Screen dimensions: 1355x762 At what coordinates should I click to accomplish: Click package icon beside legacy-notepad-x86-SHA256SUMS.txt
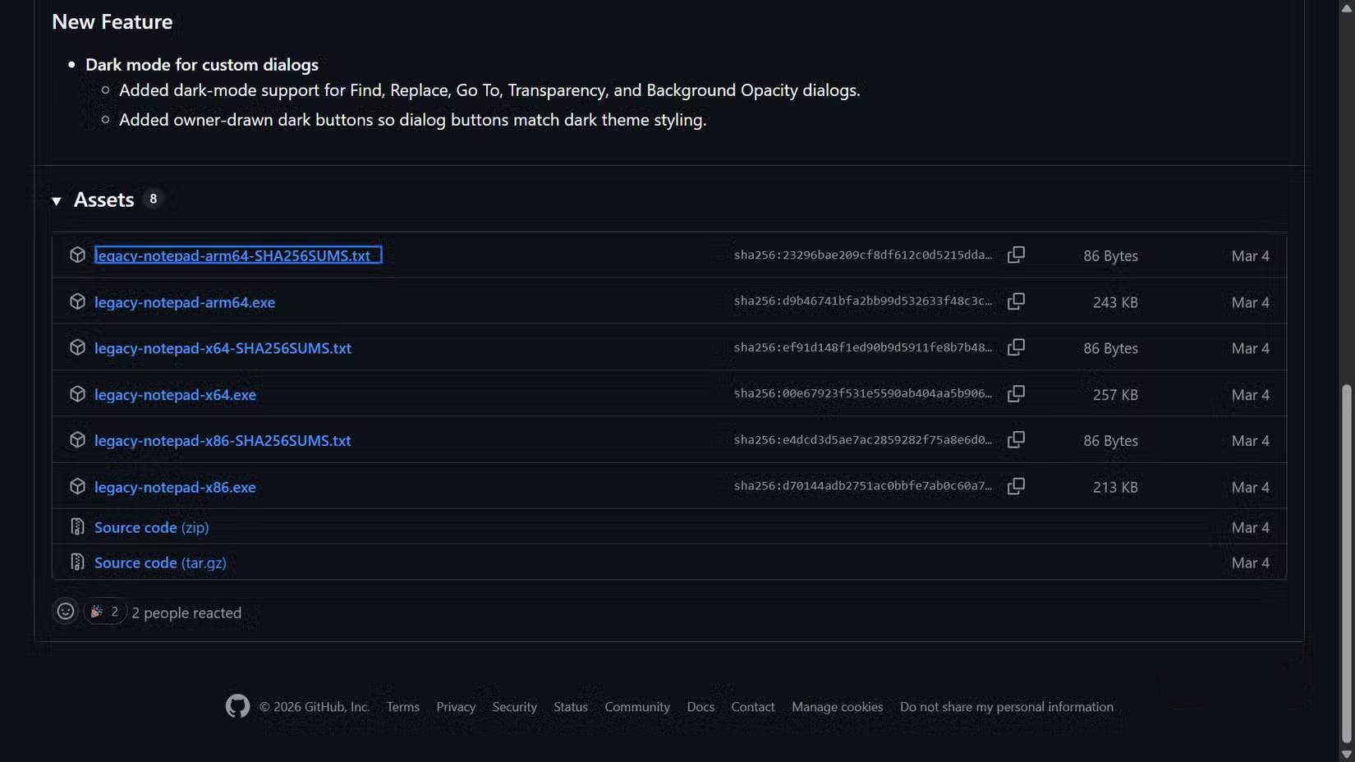(77, 440)
